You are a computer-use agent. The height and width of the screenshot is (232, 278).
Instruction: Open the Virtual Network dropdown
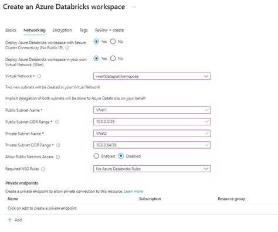(152, 76)
